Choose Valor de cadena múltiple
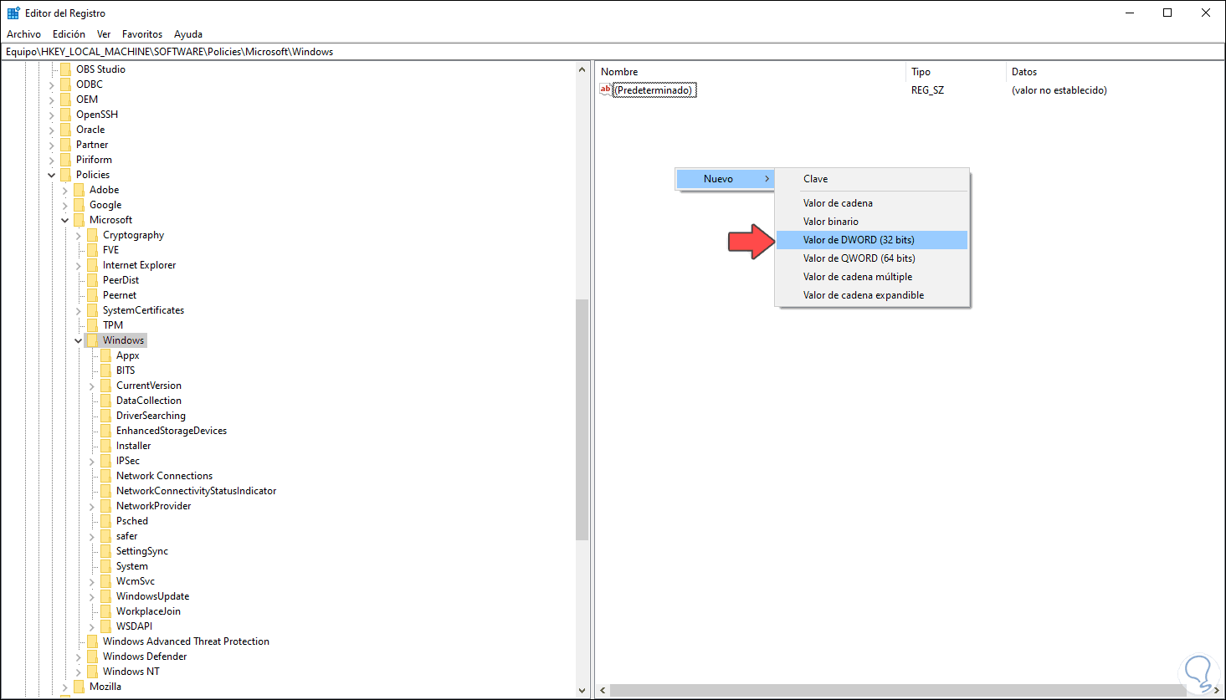 [x=872, y=277]
